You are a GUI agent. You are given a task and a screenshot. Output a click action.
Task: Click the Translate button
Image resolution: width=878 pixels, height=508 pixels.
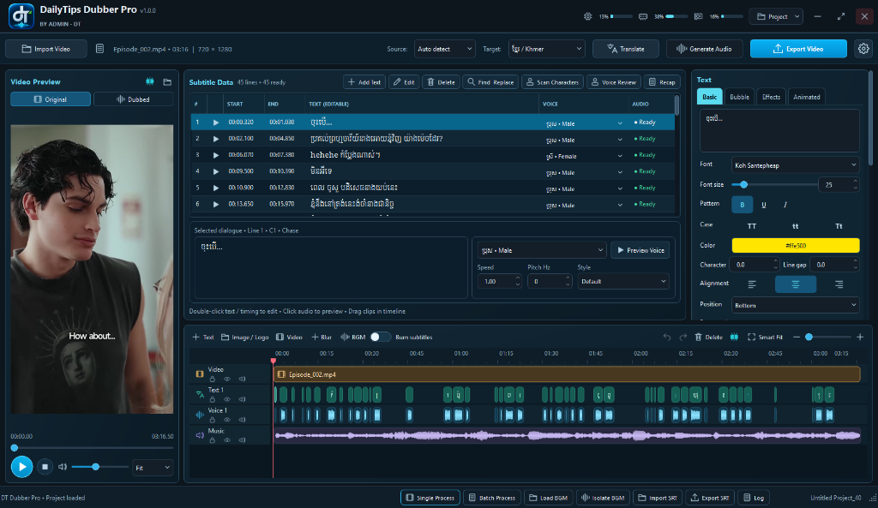626,49
